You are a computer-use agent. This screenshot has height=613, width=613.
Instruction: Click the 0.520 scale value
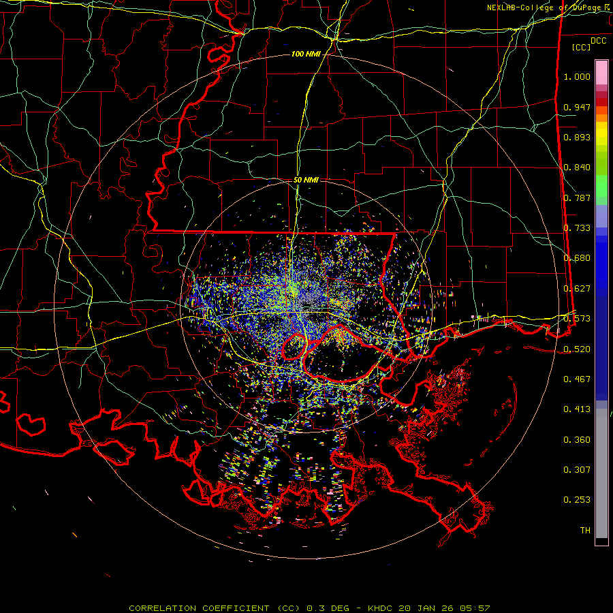click(577, 349)
